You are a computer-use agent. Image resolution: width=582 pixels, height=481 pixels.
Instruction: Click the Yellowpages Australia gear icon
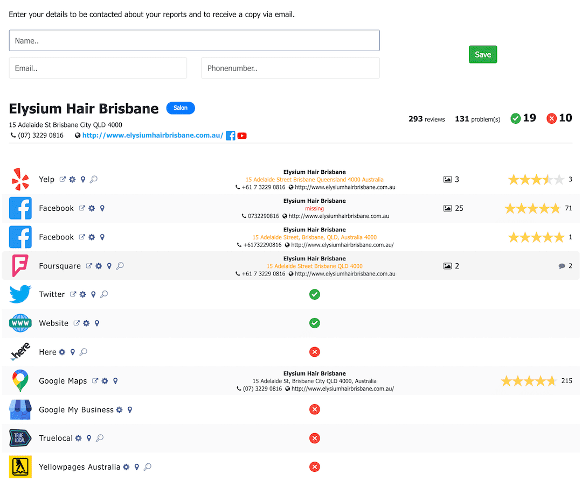coord(126,467)
